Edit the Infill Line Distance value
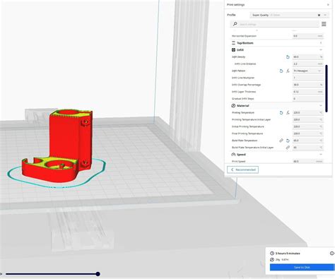The height and width of the screenshot is (279, 335). coord(307,64)
